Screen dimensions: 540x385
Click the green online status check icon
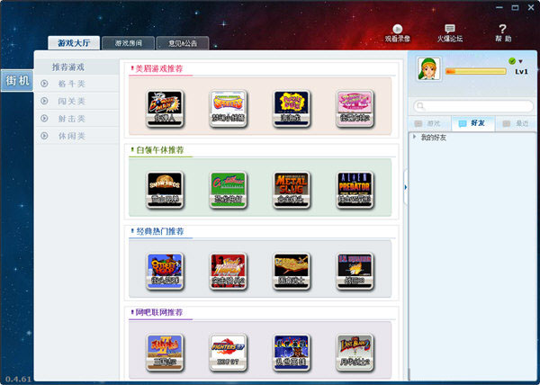(x=512, y=61)
